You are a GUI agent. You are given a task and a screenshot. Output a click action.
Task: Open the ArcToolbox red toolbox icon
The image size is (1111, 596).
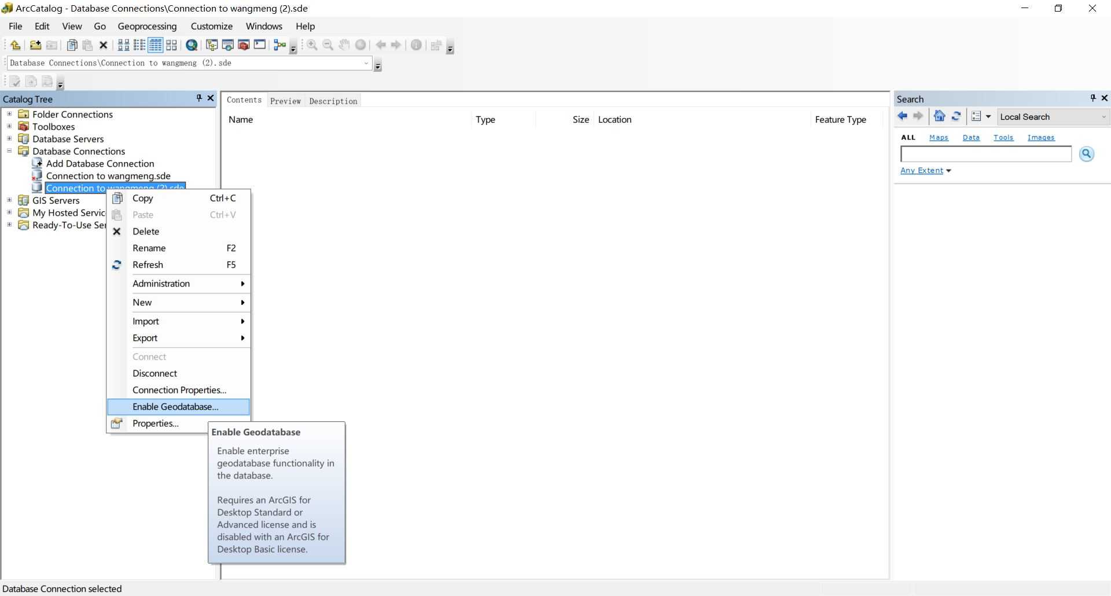(244, 45)
